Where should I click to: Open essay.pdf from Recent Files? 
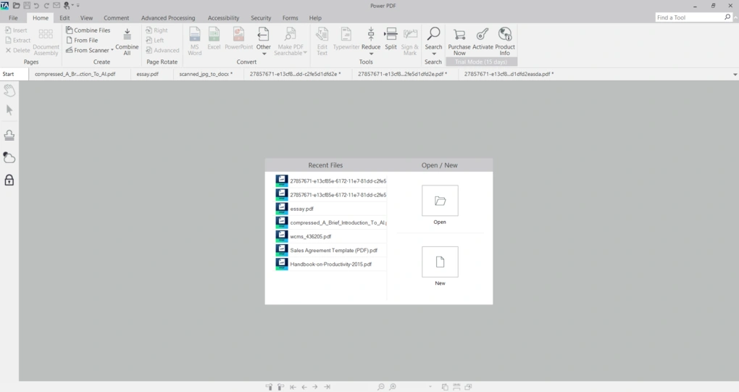click(x=331, y=208)
